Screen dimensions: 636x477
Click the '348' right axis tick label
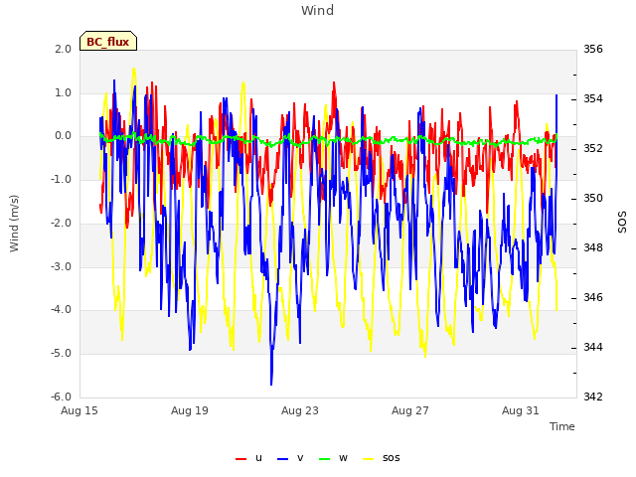593,247
